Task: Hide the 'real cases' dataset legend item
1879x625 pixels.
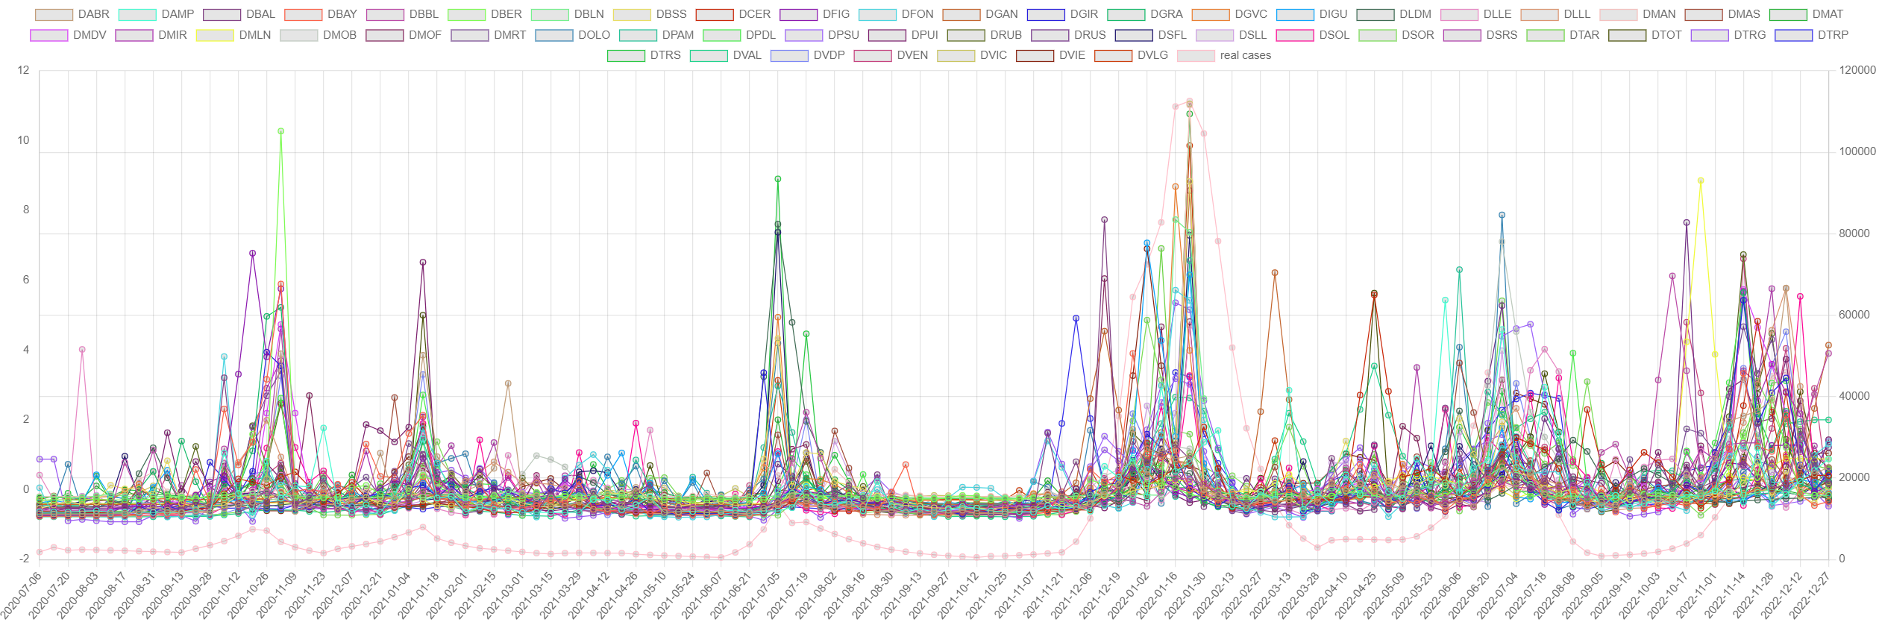Action: (1224, 55)
